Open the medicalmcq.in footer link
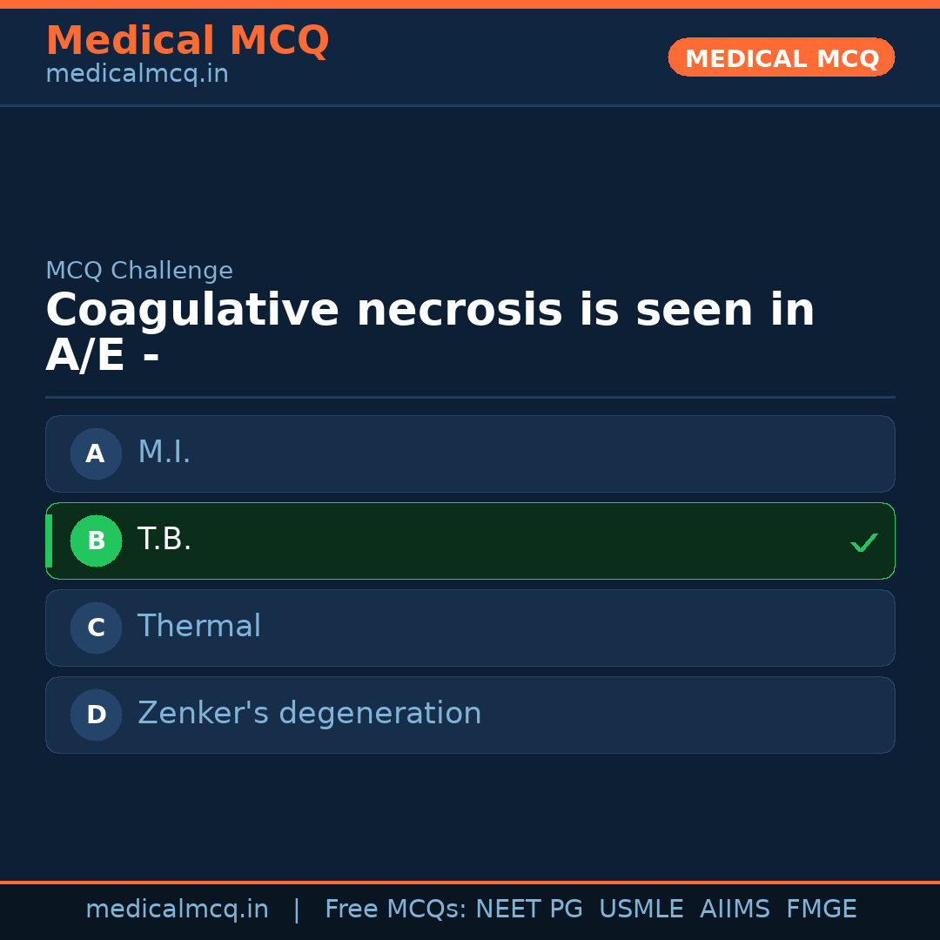Viewport: 940px width, 940px height. 177,909
